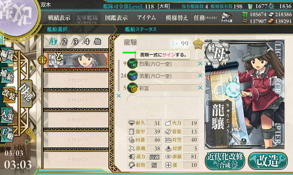Remove 流星(六〇一空) with its X mark

tap(200, 76)
